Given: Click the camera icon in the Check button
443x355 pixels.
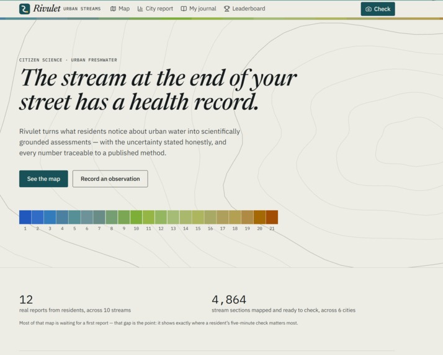Looking at the screenshot, I should point(369,9).
